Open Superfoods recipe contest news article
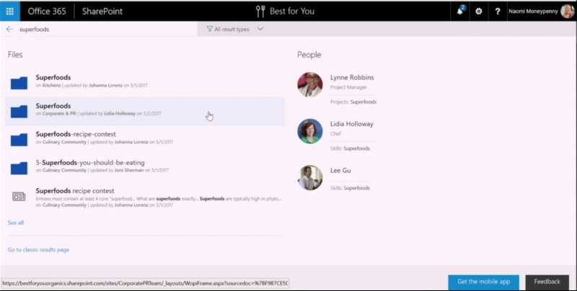 coord(75,191)
